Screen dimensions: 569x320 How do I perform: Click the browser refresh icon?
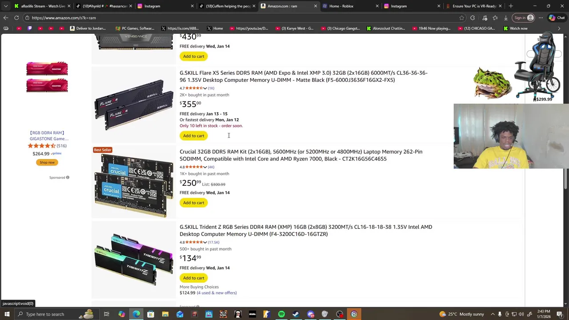coord(16,18)
